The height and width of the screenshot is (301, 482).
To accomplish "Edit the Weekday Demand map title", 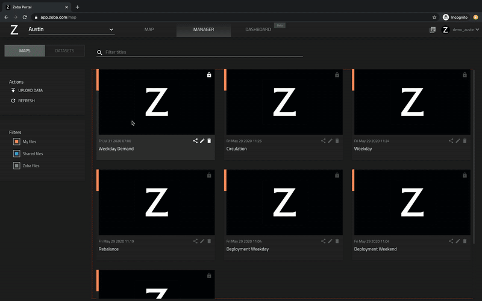I will pyautogui.click(x=202, y=141).
